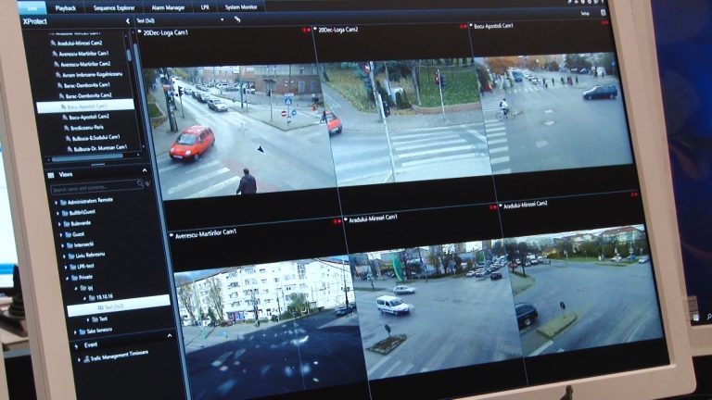This screenshot has width=712, height=400.
Task: Click the Views panel grid icon
Action: point(52,173)
